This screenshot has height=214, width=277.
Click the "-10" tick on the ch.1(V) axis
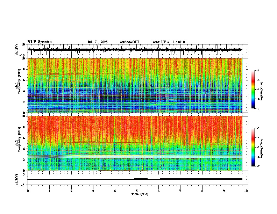(23, 55)
